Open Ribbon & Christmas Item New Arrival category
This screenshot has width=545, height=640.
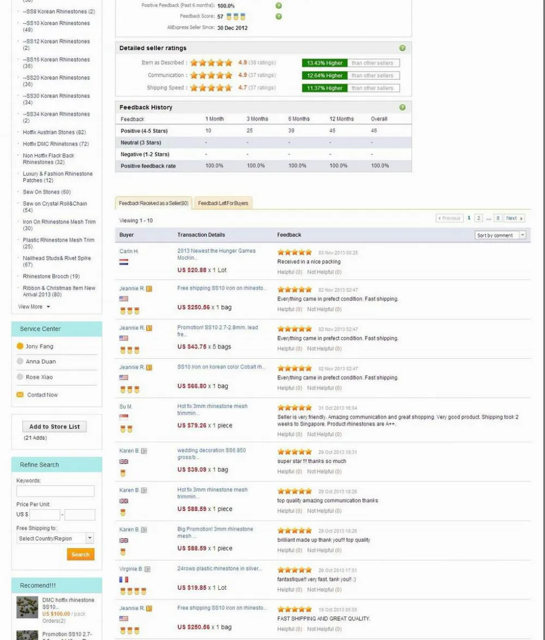click(59, 291)
